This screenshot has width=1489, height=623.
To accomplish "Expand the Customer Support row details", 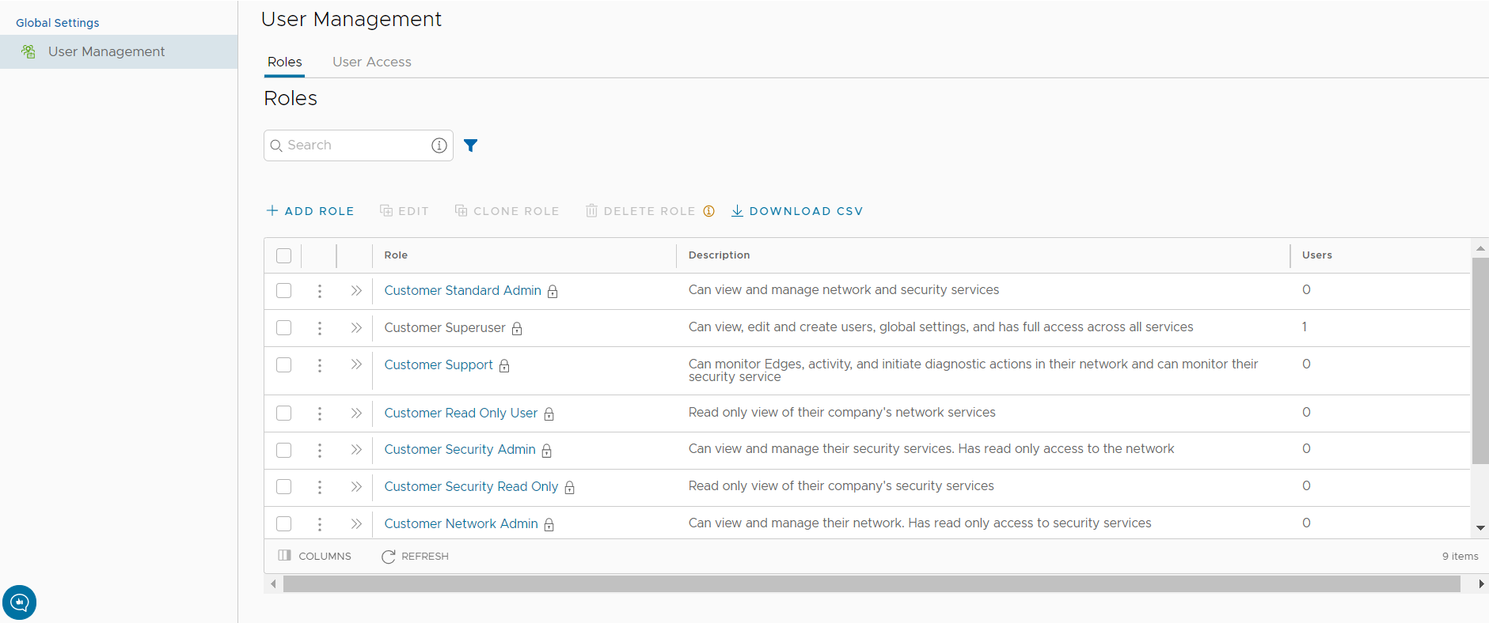I will click(356, 364).
